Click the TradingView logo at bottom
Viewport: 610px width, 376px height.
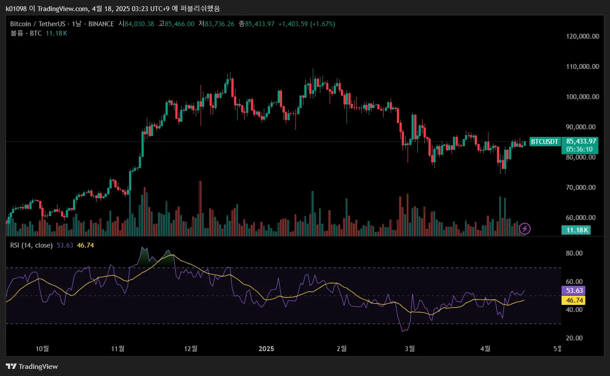pyautogui.click(x=32, y=367)
